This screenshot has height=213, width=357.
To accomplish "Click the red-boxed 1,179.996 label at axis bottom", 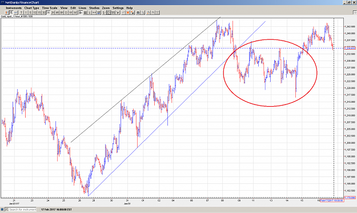I will click(x=350, y=198).
